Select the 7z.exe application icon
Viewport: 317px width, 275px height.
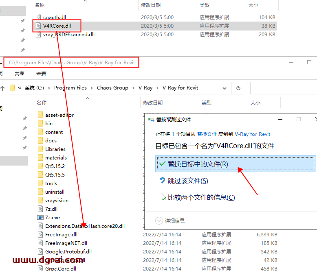pos(40,217)
